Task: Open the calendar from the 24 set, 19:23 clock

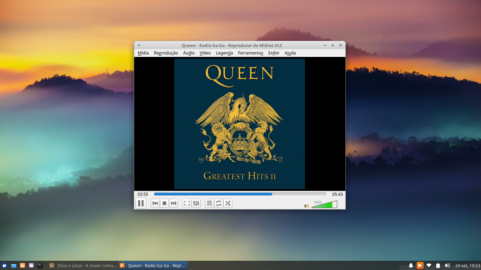Action: click(x=468, y=265)
